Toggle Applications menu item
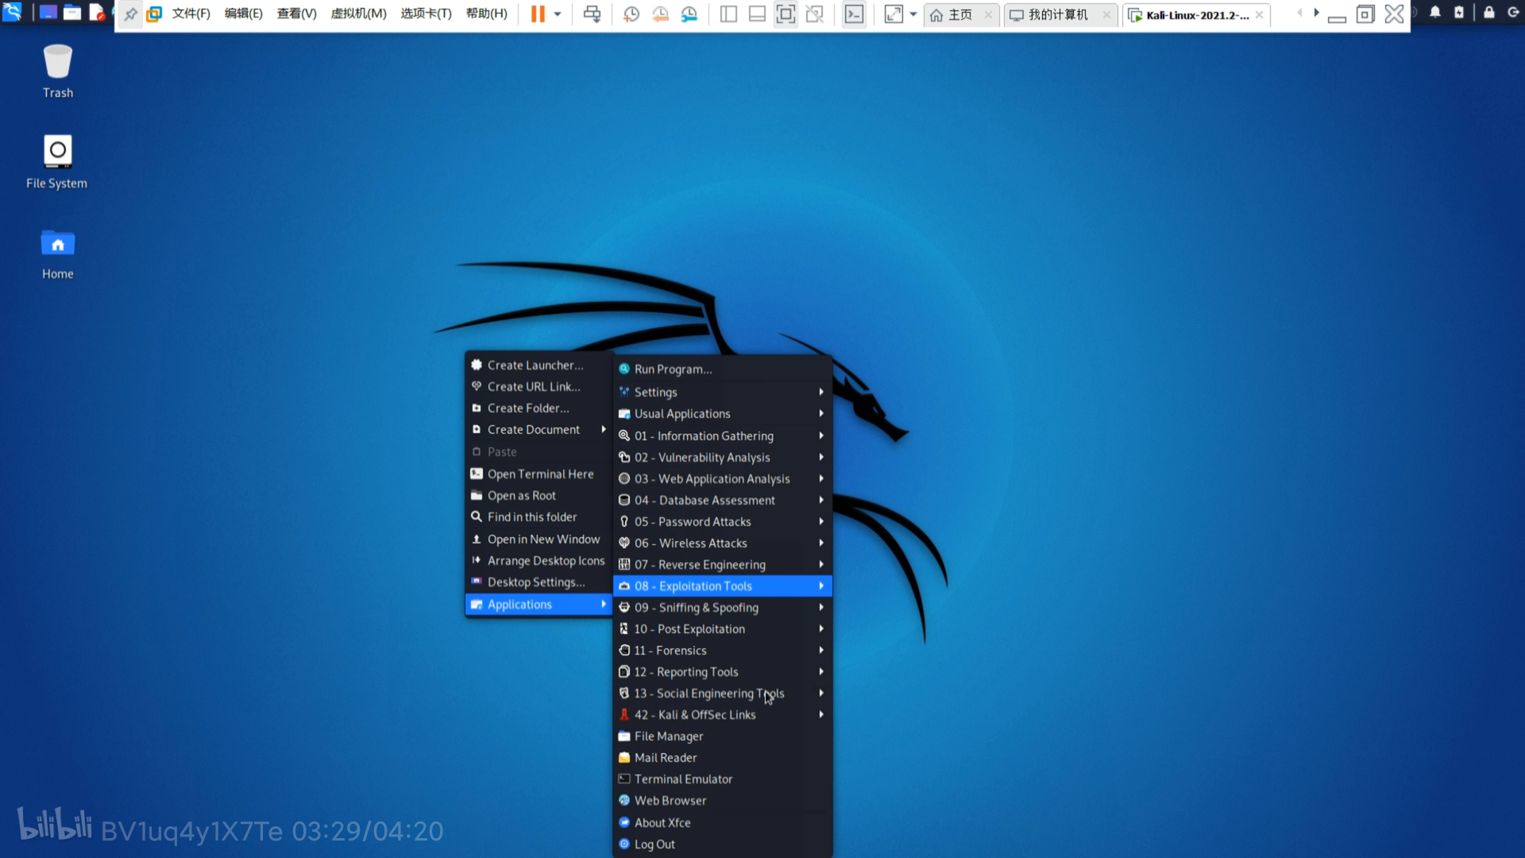The height and width of the screenshot is (858, 1525). (537, 604)
